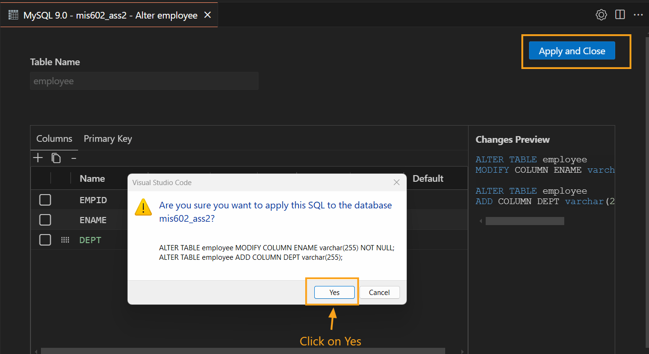The height and width of the screenshot is (354, 649).
Task: Dismiss the dialog with Cancel
Action: pyautogui.click(x=379, y=292)
